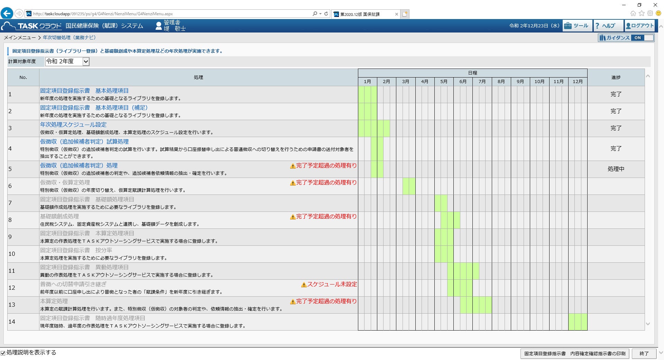The height and width of the screenshot is (360, 664).
Task: Click 完了予定超過の処理有り warning on row 5
Action: click(326, 165)
